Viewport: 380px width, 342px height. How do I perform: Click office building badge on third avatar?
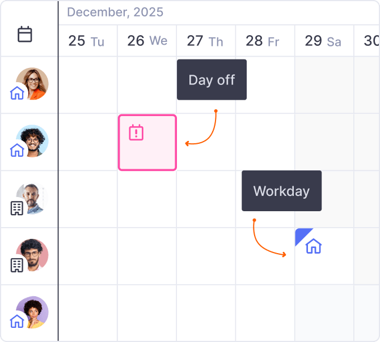(x=17, y=208)
